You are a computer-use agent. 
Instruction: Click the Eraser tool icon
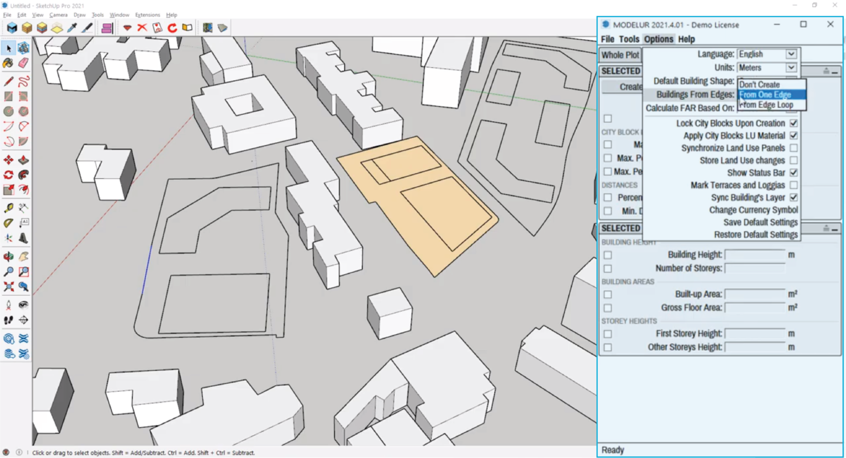click(x=23, y=63)
